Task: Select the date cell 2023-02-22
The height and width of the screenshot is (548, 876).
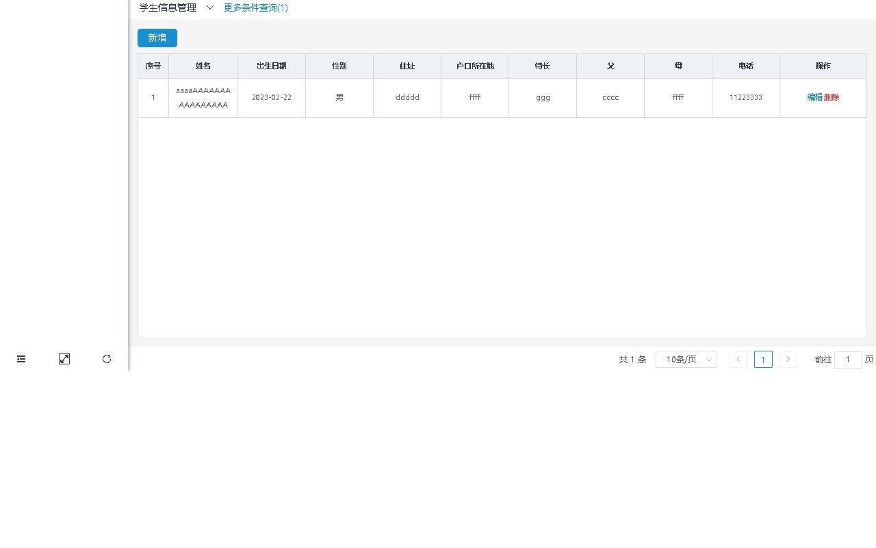Action: pyautogui.click(x=272, y=98)
